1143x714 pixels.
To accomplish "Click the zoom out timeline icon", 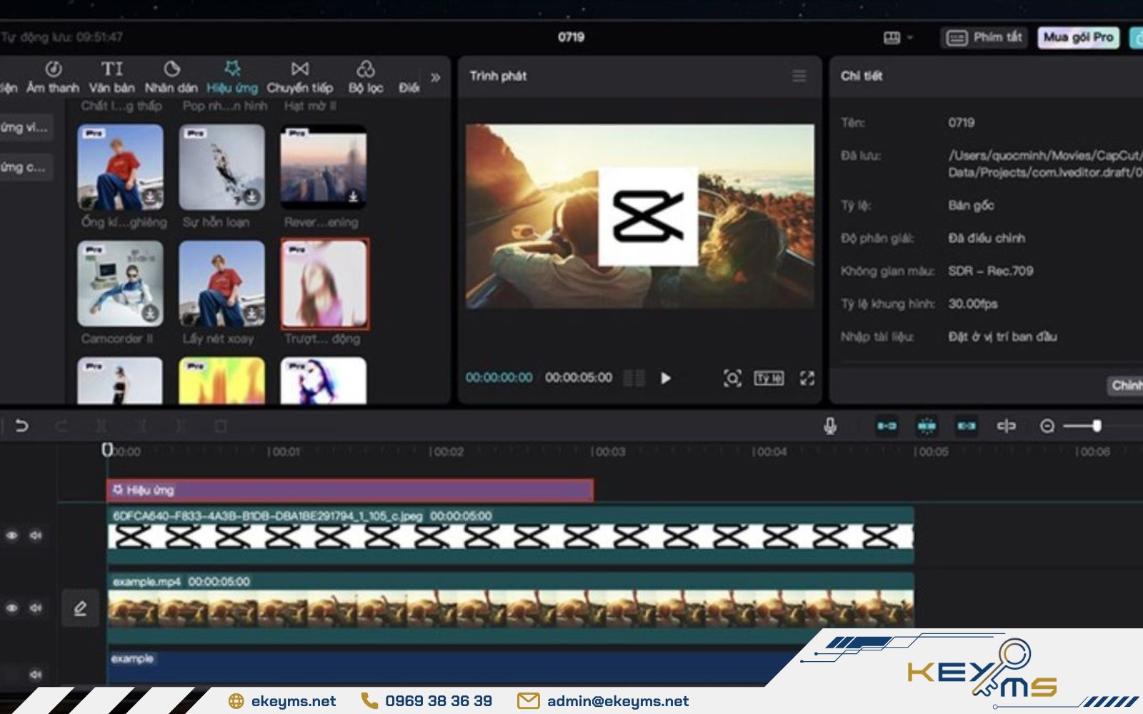I will pos(1047,426).
